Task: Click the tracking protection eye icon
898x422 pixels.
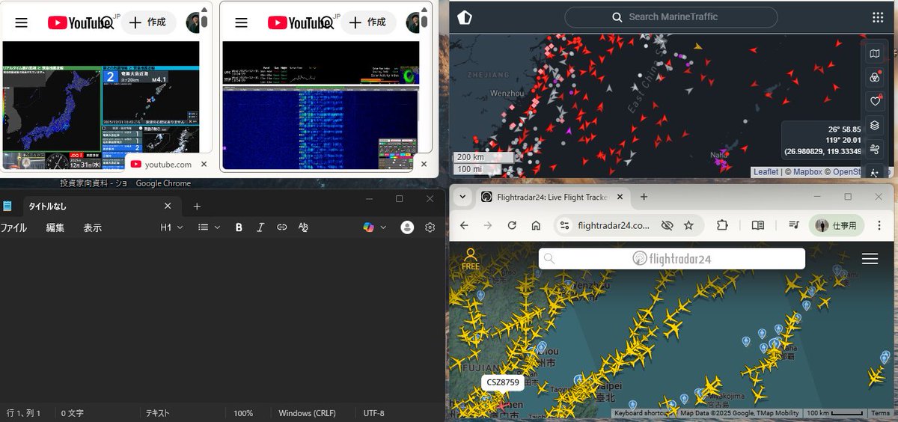Action: pos(668,225)
